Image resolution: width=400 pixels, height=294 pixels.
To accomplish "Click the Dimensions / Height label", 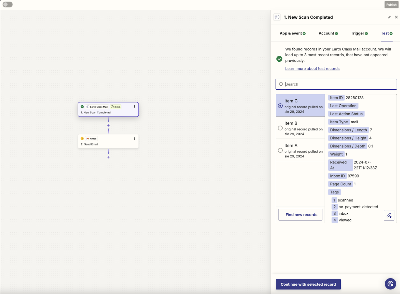I will click(348, 138).
